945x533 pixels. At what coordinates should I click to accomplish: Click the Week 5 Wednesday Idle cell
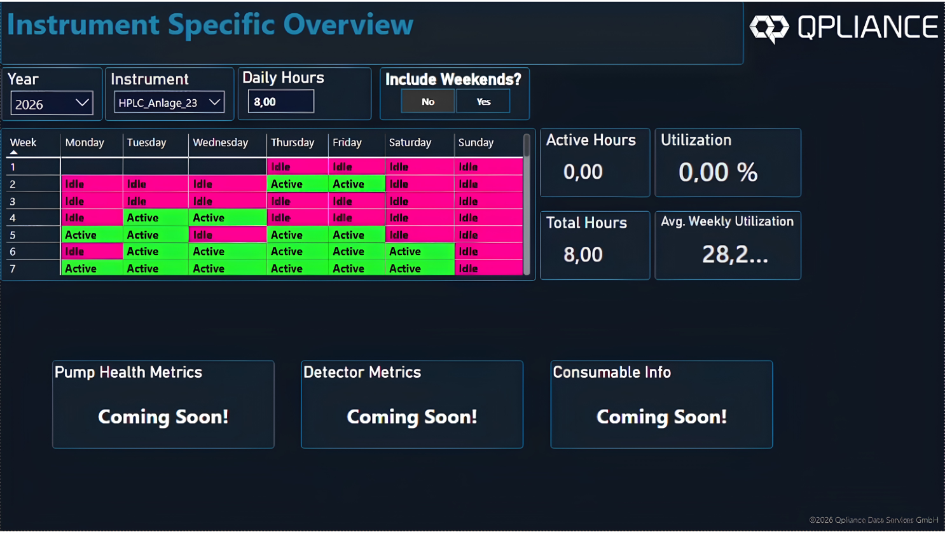[228, 235]
